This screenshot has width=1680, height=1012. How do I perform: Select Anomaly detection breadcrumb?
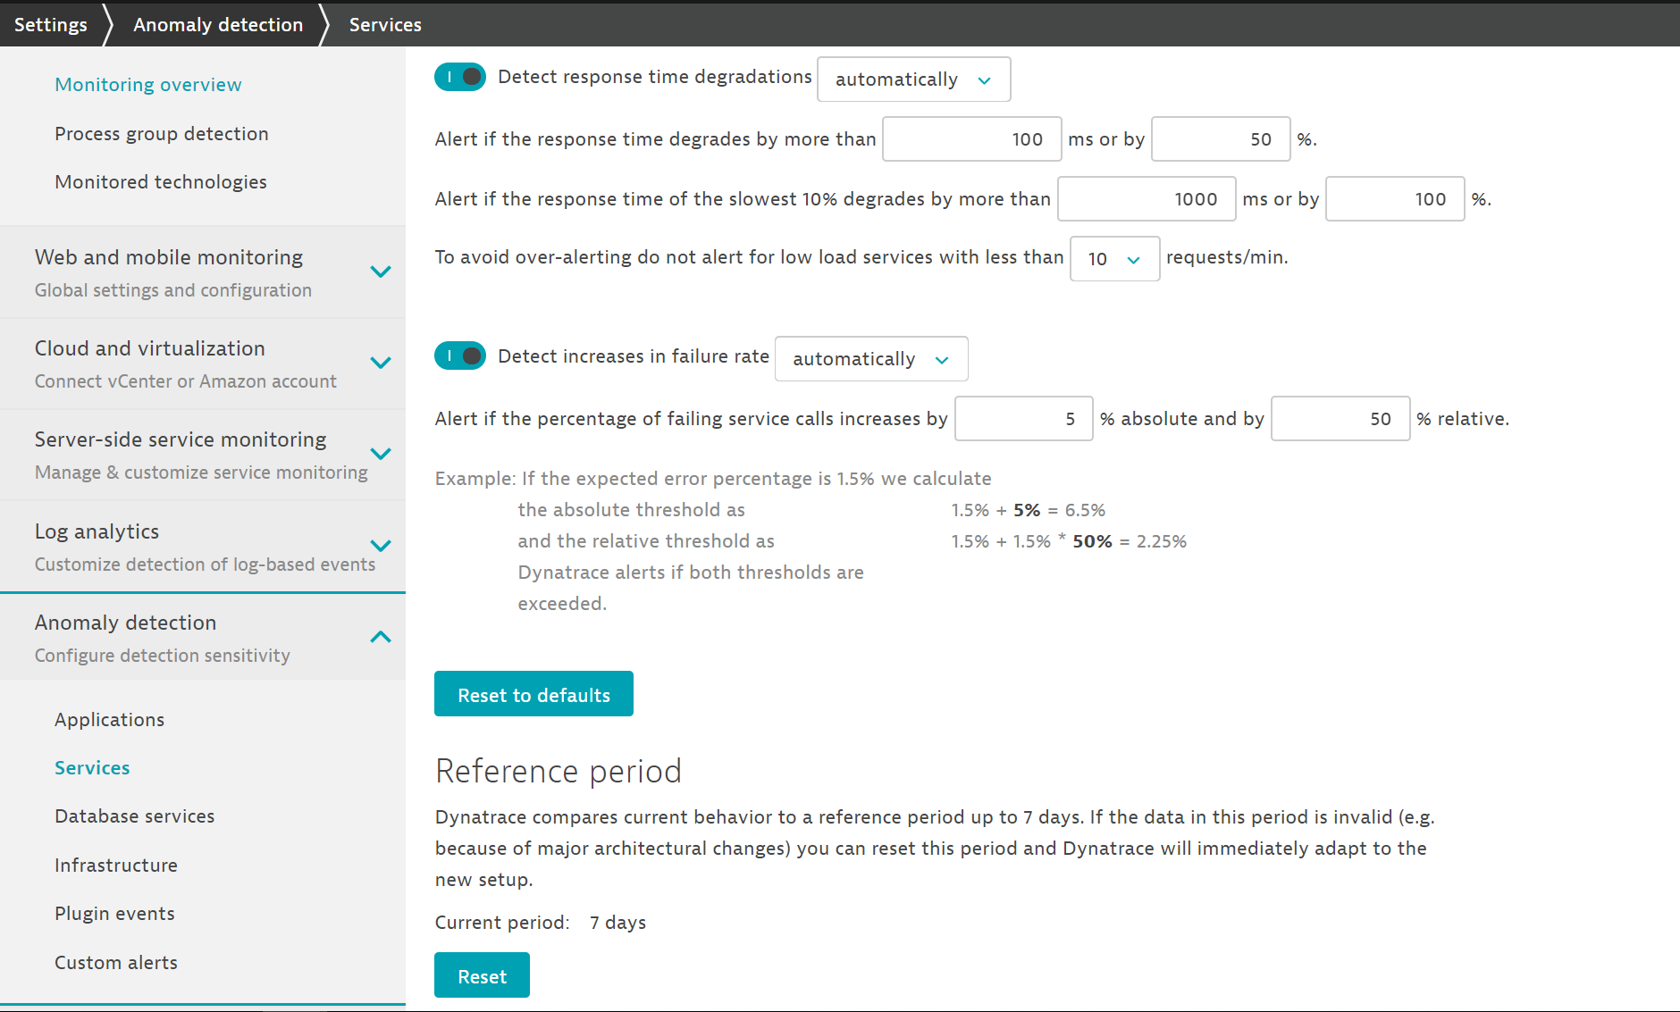[x=218, y=24]
